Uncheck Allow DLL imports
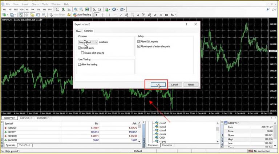Viewport: 279px width, 154px height. [x=139, y=42]
